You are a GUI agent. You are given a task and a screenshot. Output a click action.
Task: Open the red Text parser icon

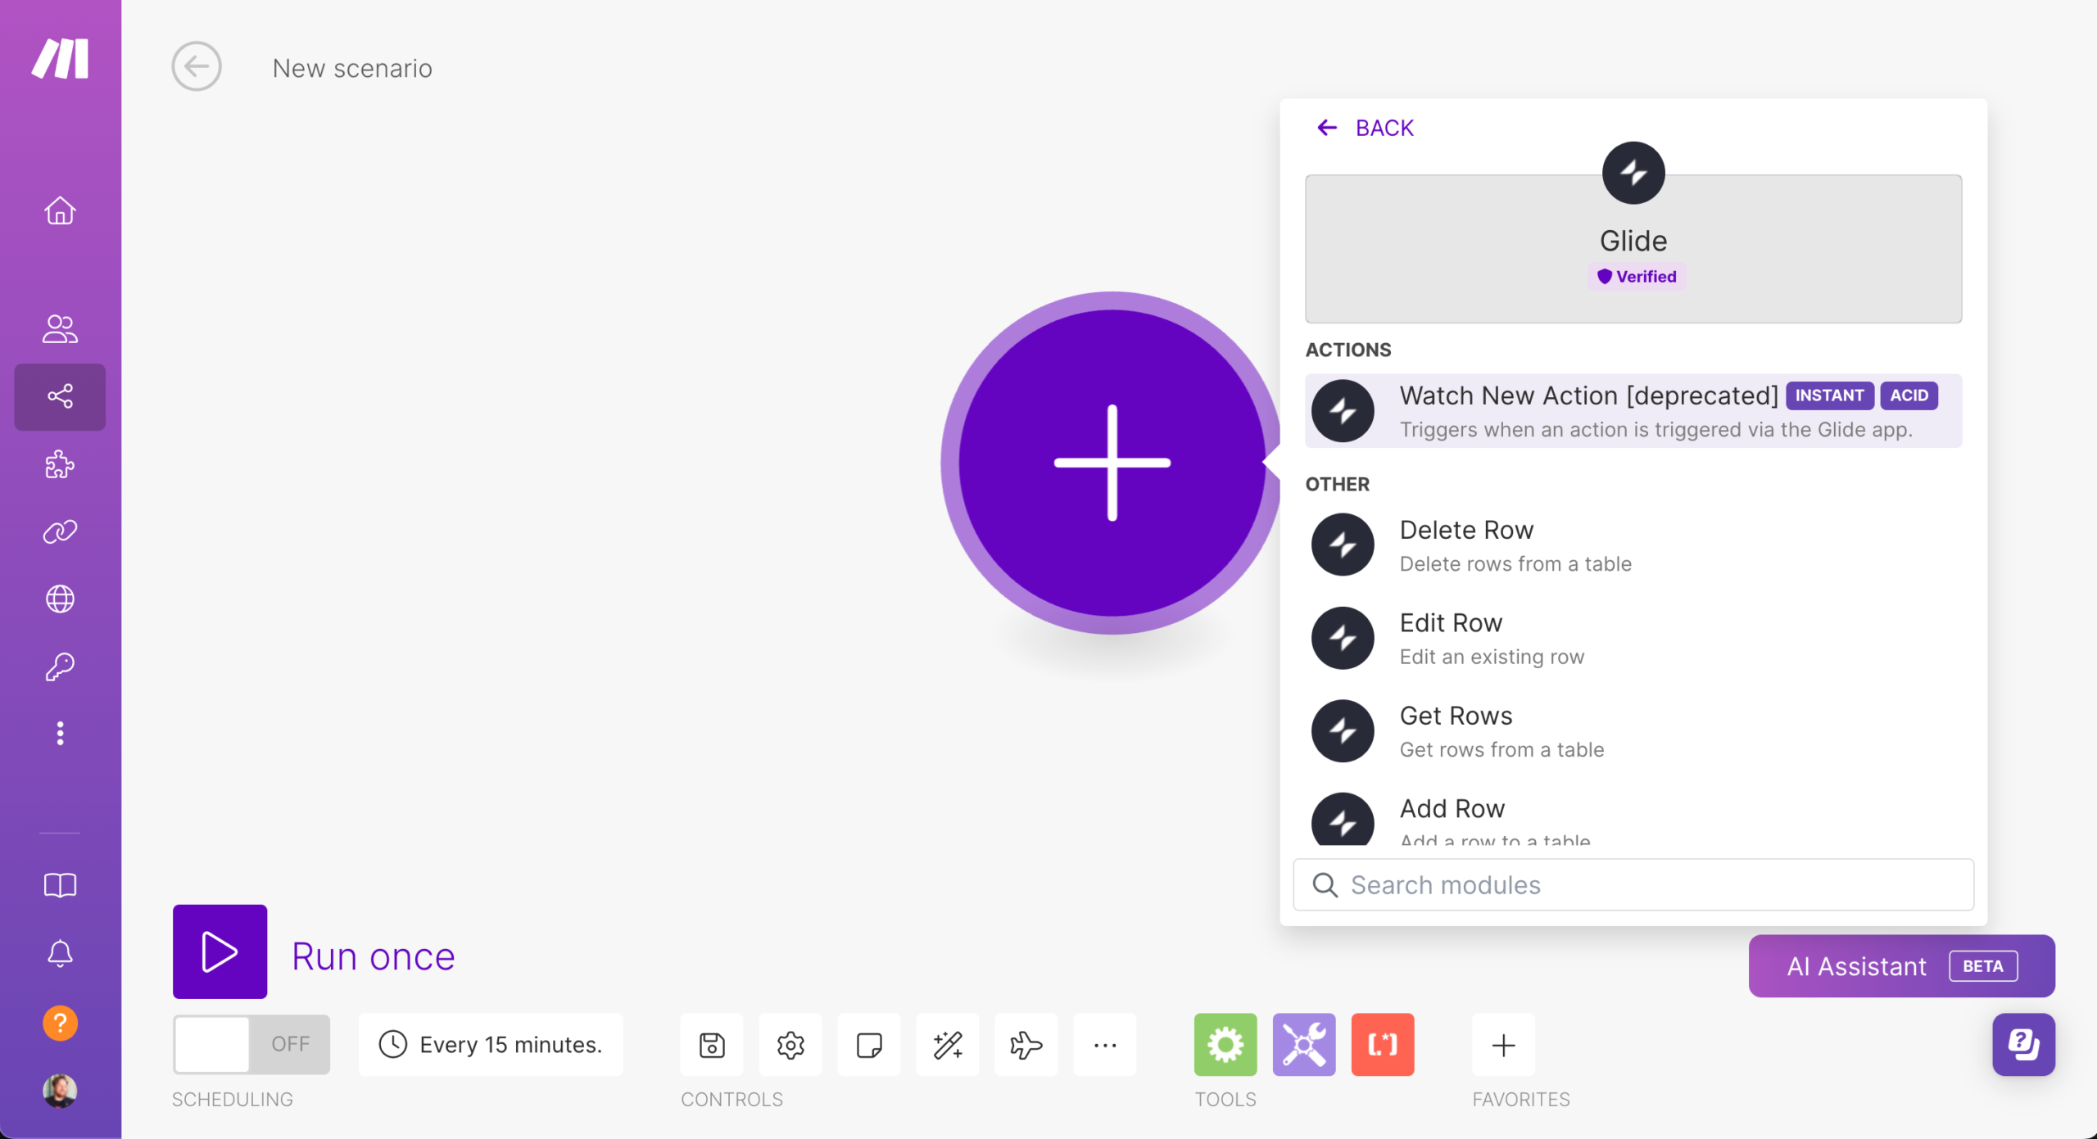[1383, 1045]
